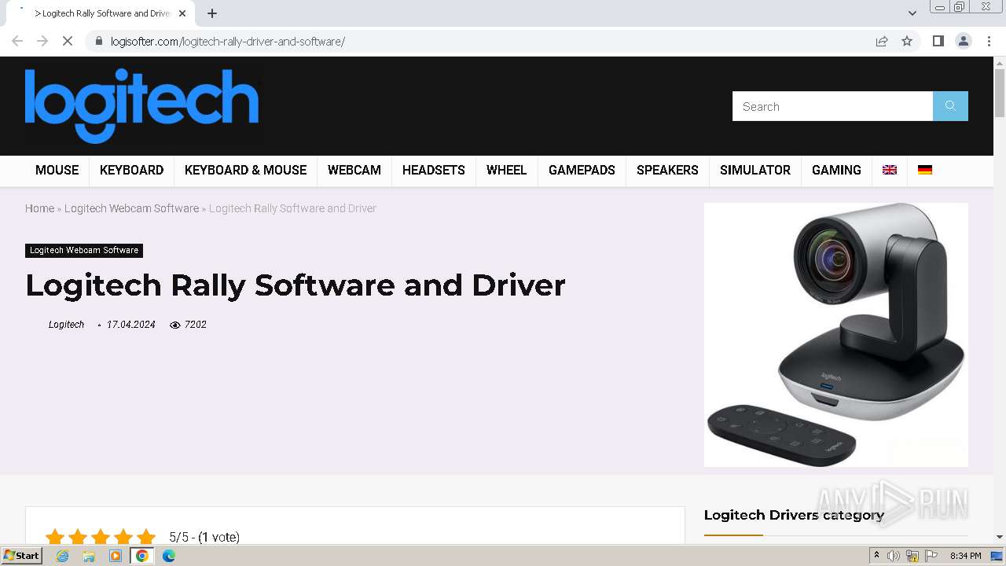Click the Logitech site logo
The image size is (1006, 566).
click(x=142, y=106)
